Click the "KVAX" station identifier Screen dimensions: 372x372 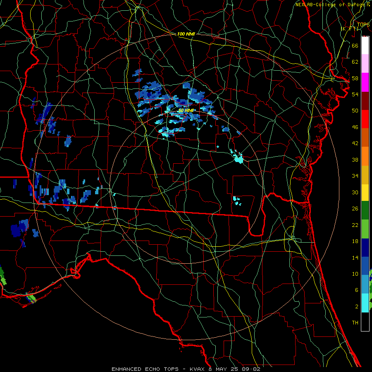(198, 369)
